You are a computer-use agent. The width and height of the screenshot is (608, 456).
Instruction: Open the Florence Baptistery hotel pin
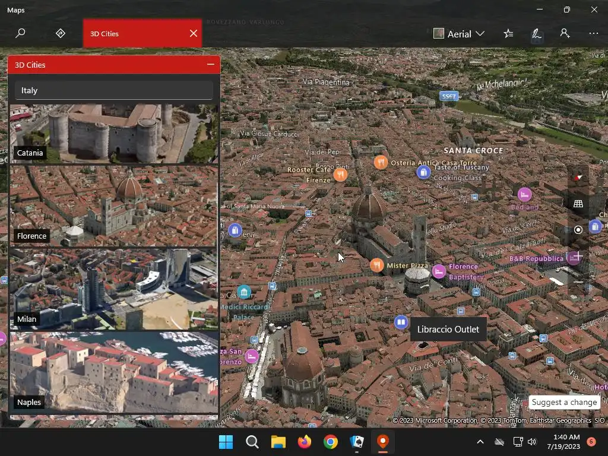click(439, 271)
